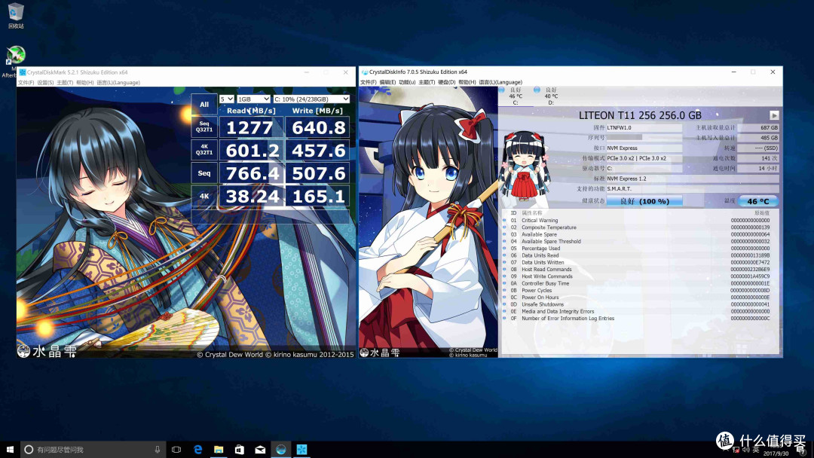Click the next disk arrow button
Image resolution: width=814 pixels, height=458 pixels.
coord(774,115)
